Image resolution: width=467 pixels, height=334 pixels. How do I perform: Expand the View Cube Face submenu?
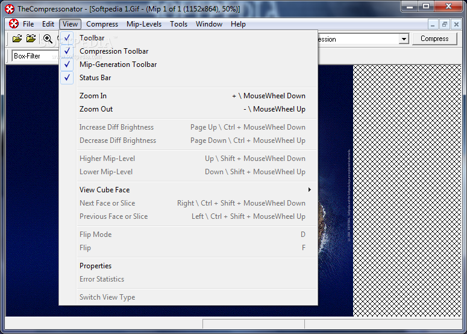point(189,190)
